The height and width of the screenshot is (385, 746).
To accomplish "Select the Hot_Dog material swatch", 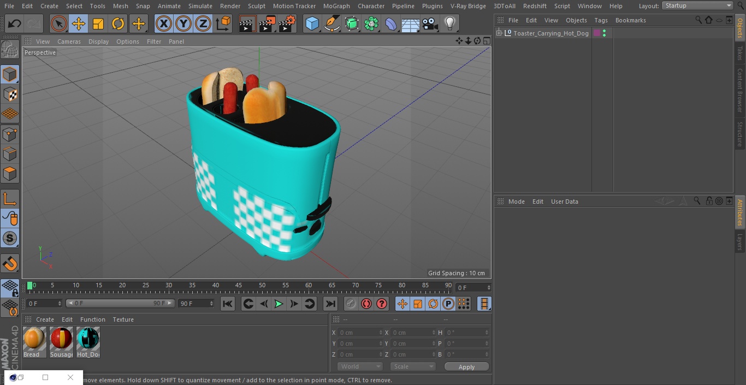I will pos(88,342).
